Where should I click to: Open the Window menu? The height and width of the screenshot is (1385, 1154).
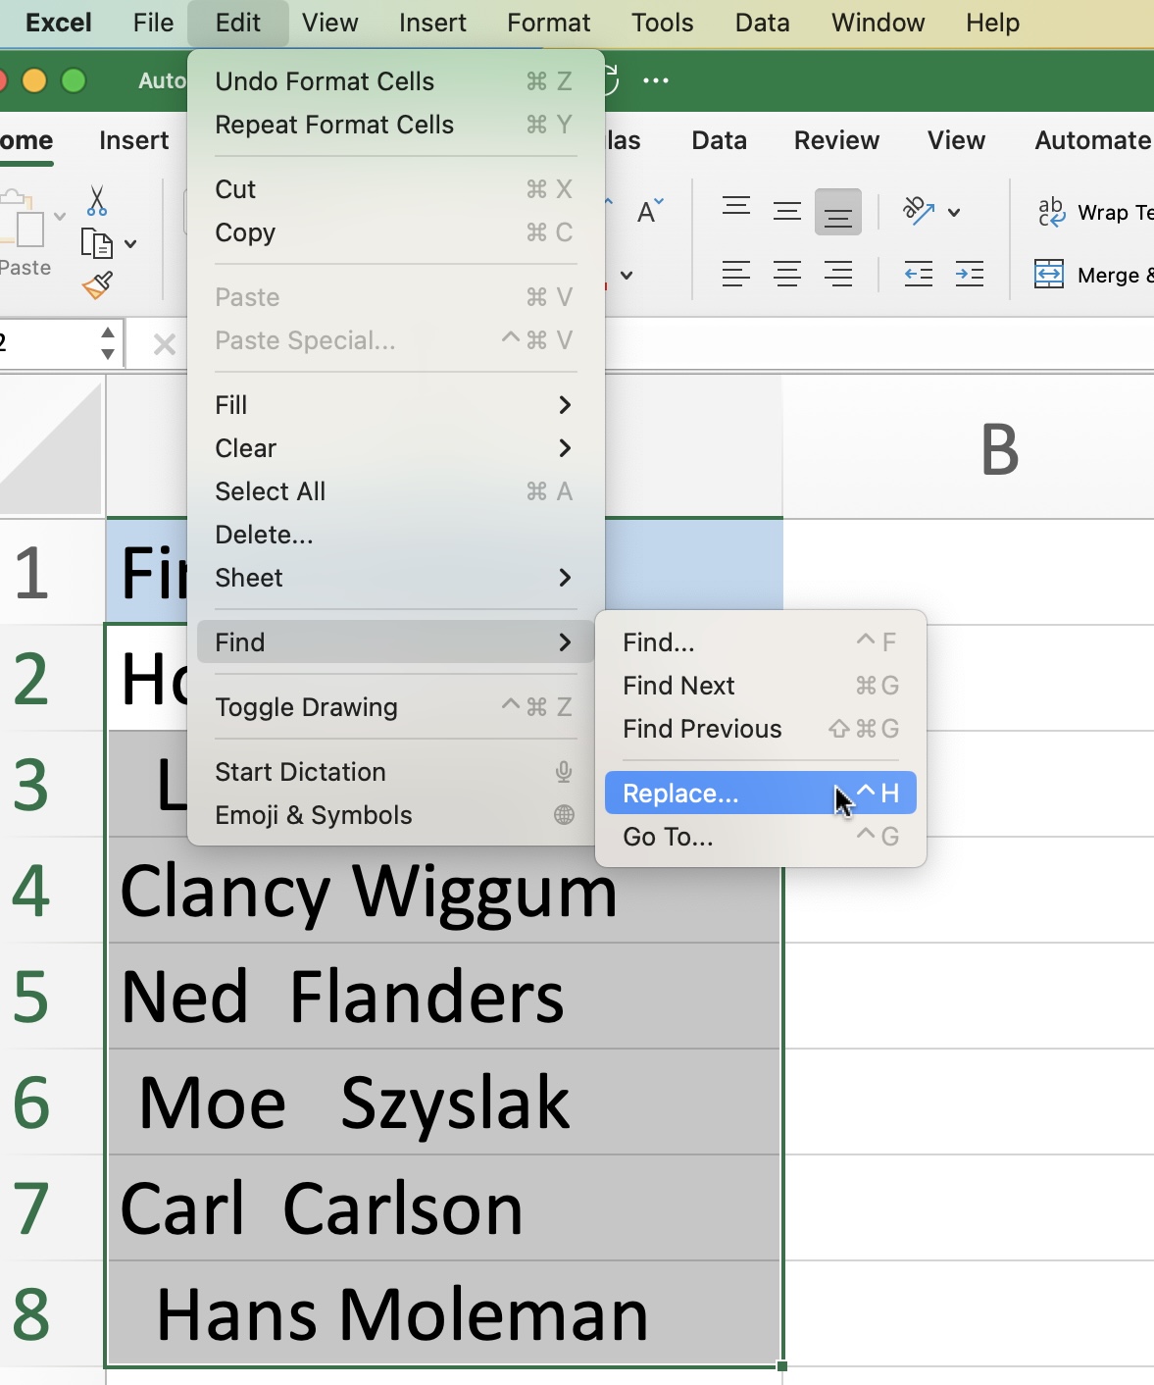point(878,23)
